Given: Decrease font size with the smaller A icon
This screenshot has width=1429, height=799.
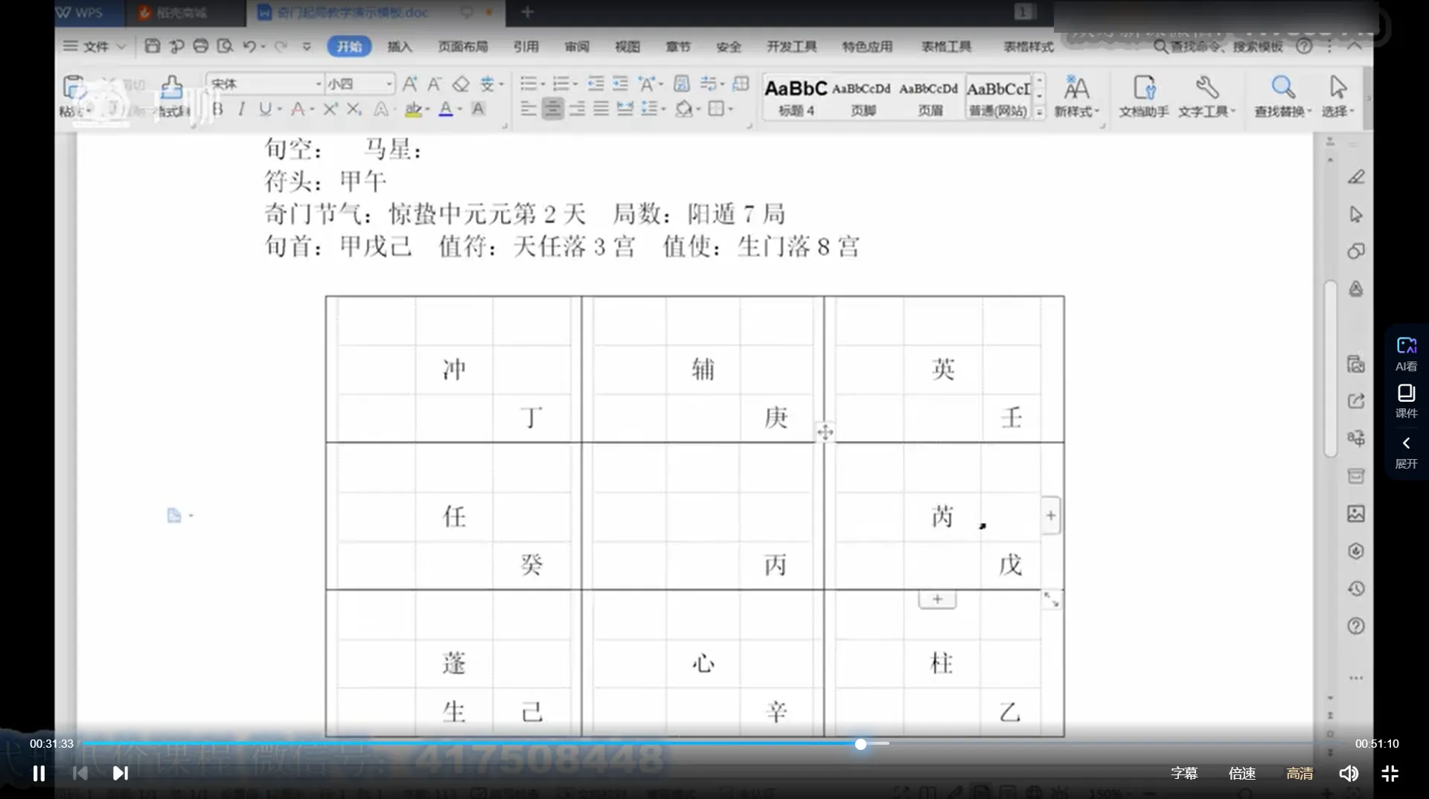Looking at the screenshot, I should click(434, 84).
